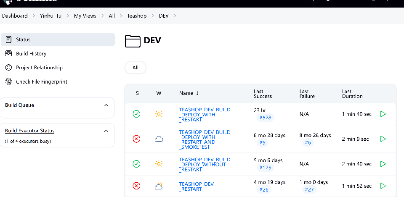The image size is (404, 197).
Task: Click the DEV breadcrumb
Action: [164, 16]
